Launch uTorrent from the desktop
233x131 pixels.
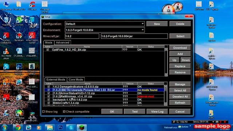tap(19, 21)
